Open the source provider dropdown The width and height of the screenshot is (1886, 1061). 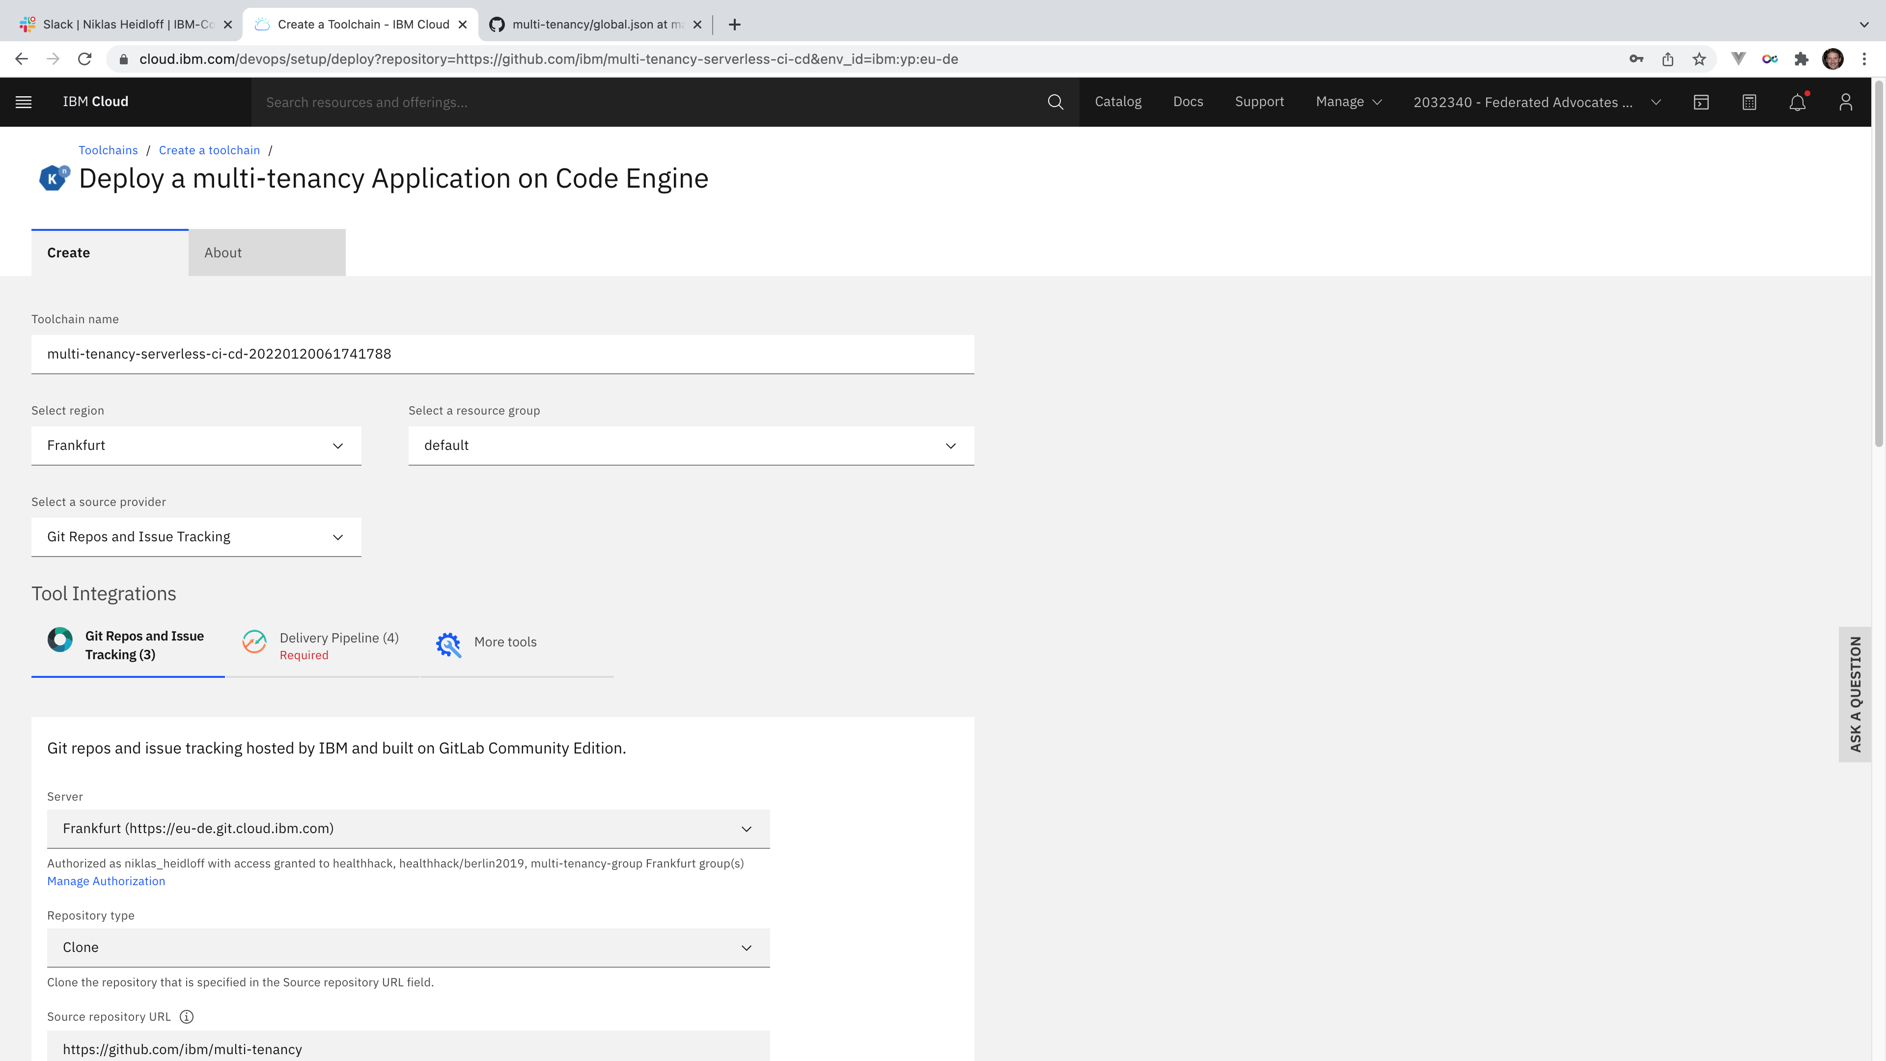click(196, 537)
